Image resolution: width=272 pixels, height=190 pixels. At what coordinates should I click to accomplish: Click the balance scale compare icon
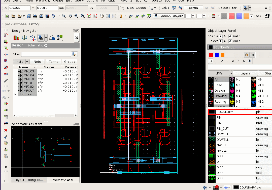24,38
